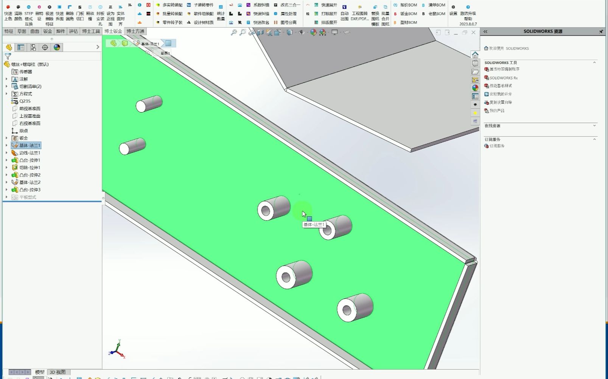Toggle the pin on the SOLIDWORKS 资源 task pane
Image resolution: width=608 pixels, height=379 pixels.
pyautogui.click(x=601, y=31)
